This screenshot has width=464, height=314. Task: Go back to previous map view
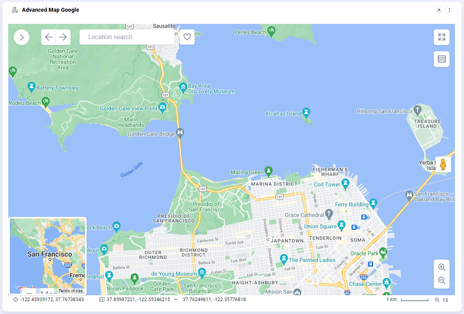tap(49, 37)
